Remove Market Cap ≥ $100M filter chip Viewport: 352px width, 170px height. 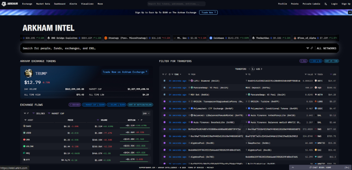coord(93,105)
